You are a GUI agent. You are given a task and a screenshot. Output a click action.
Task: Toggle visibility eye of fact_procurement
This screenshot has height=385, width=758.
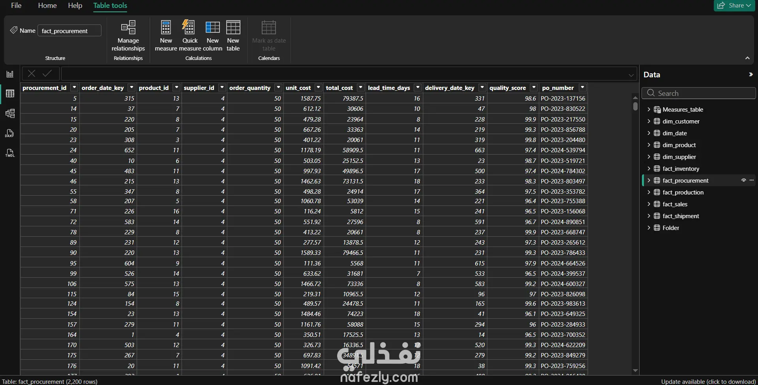(x=743, y=180)
